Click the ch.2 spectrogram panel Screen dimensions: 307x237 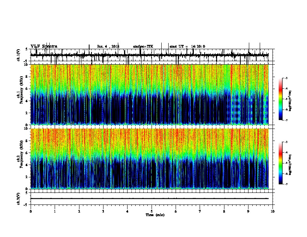coord(149,159)
